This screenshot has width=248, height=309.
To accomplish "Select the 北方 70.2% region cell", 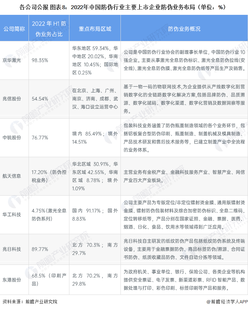I will [x=95, y=280].
